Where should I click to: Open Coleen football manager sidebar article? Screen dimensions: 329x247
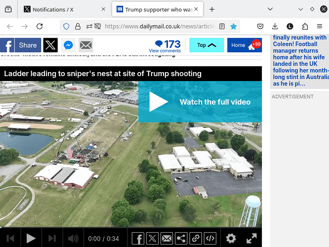coord(300,60)
